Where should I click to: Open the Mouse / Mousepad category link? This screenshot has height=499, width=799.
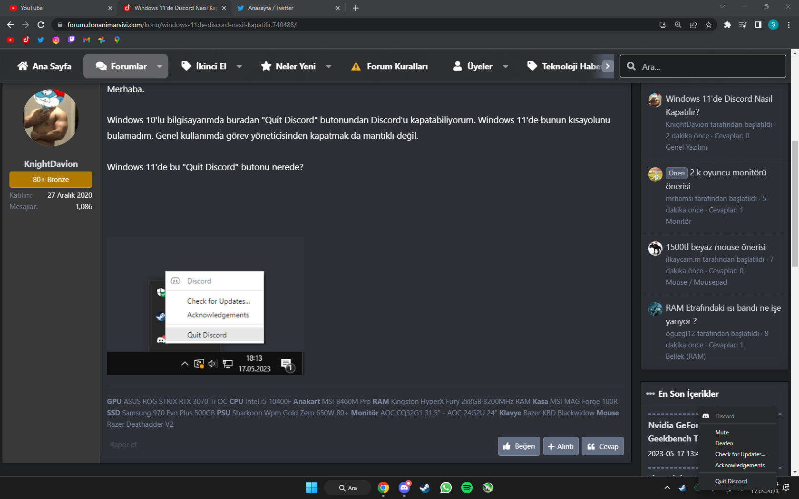[696, 282]
